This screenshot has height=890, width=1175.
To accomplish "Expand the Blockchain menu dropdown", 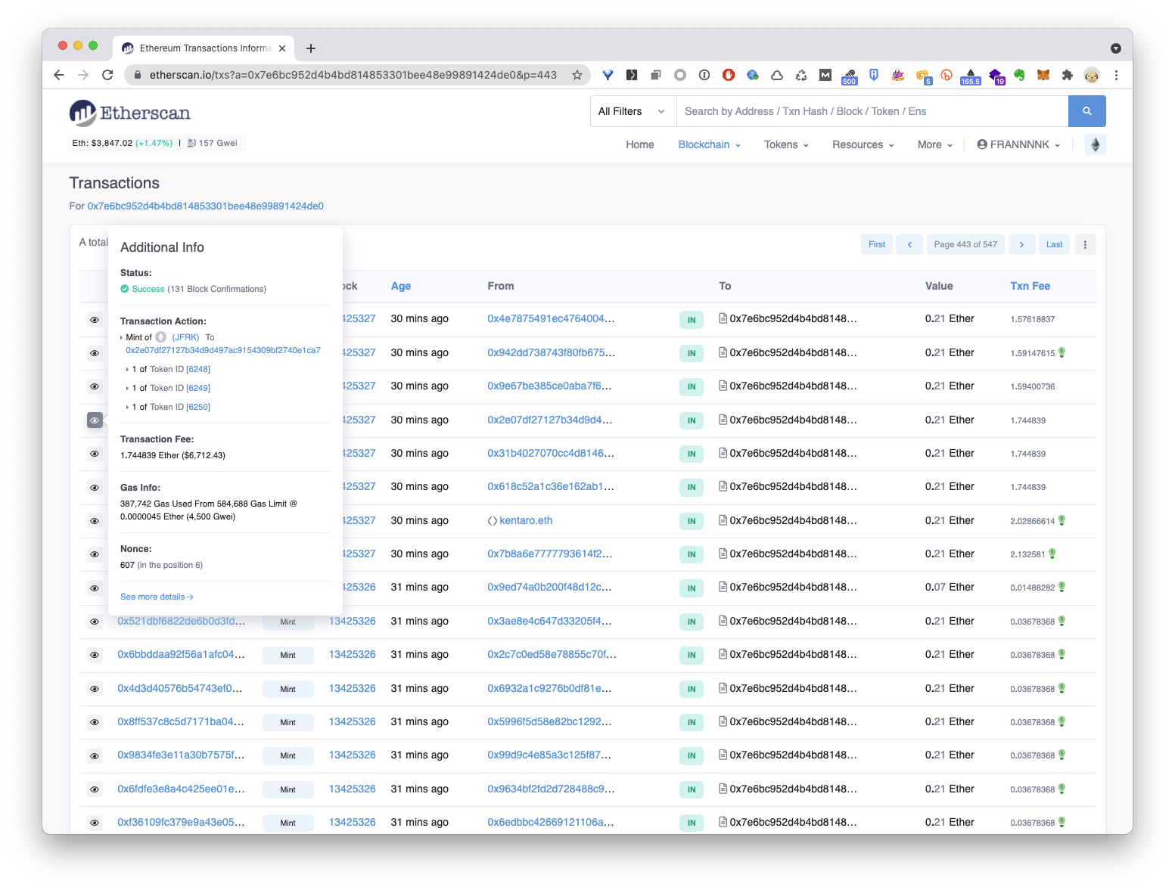I will coord(709,144).
